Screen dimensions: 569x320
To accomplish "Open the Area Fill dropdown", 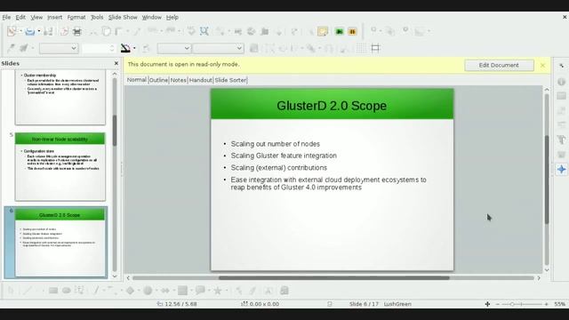I will coord(218,48).
